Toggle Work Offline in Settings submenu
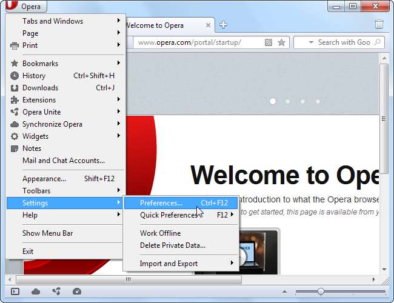394x303 pixels. pos(160,233)
